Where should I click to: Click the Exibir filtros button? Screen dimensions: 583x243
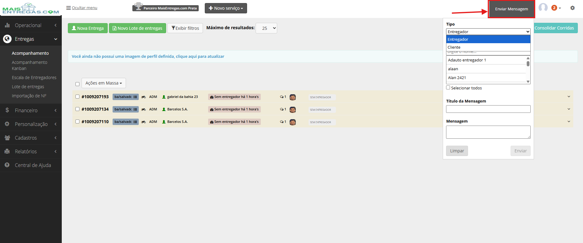point(185,28)
